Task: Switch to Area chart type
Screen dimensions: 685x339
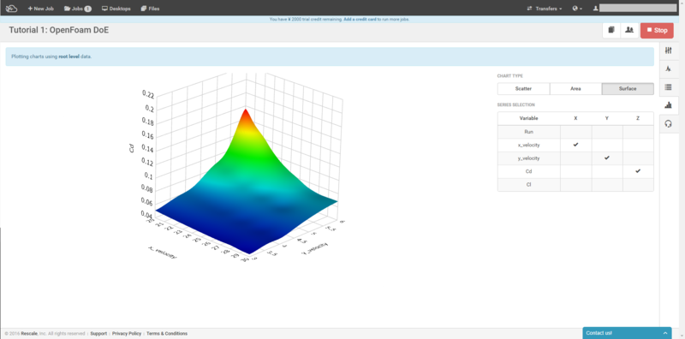Action: click(x=575, y=89)
